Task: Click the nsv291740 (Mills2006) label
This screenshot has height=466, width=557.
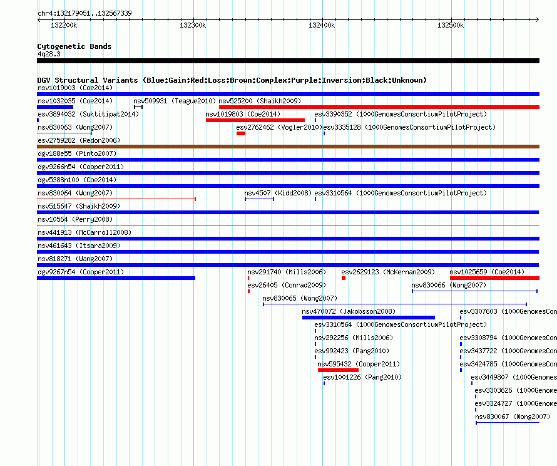Action: [x=287, y=272]
